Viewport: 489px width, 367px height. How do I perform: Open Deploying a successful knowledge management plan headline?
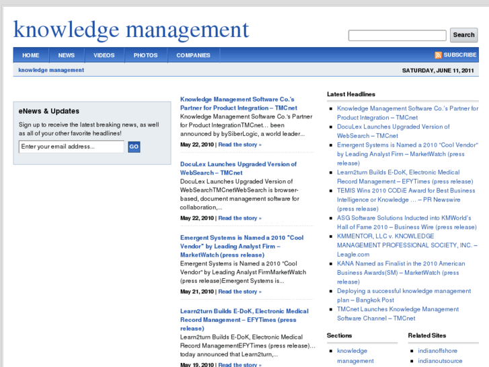click(404, 296)
